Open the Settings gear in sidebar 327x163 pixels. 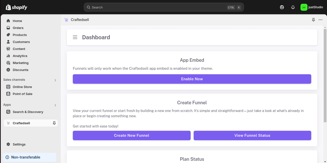[x=8, y=144]
